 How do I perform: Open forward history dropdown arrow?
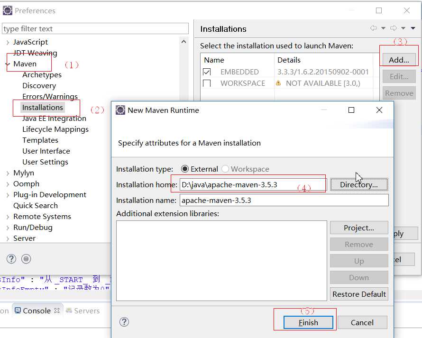pos(403,28)
